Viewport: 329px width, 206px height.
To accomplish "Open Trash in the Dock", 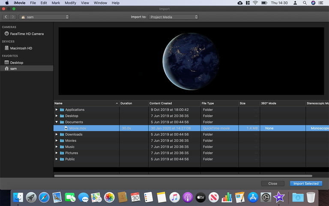I will point(311,197).
